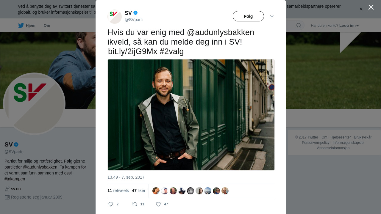Click the #2valg hashtag

tap(172, 51)
